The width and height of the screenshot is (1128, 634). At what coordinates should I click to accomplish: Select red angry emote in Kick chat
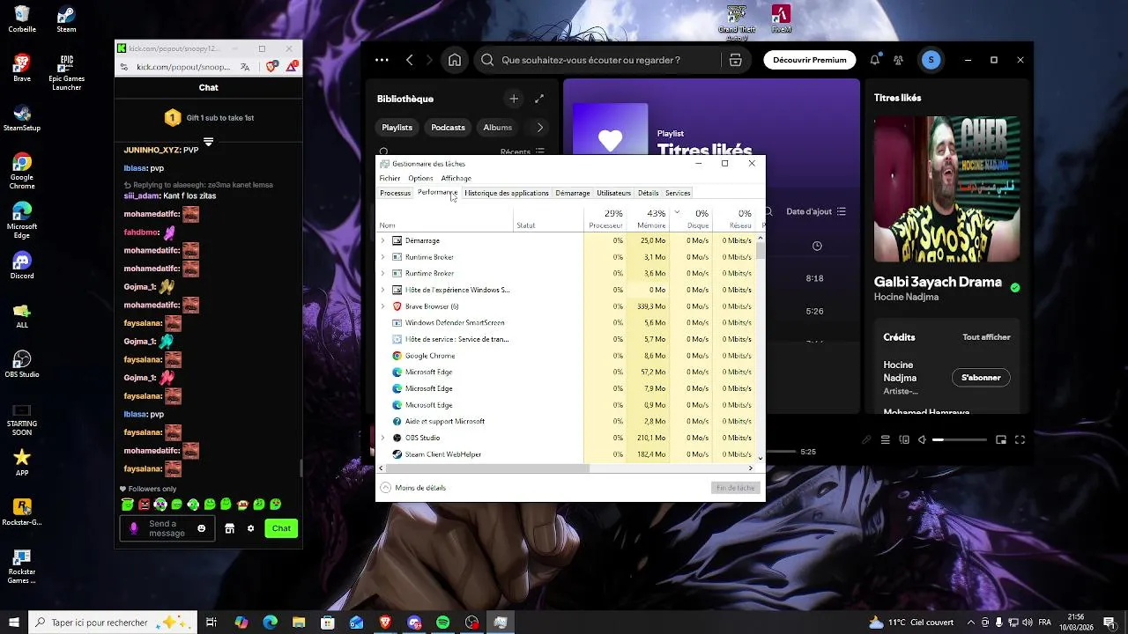click(145, 505)
